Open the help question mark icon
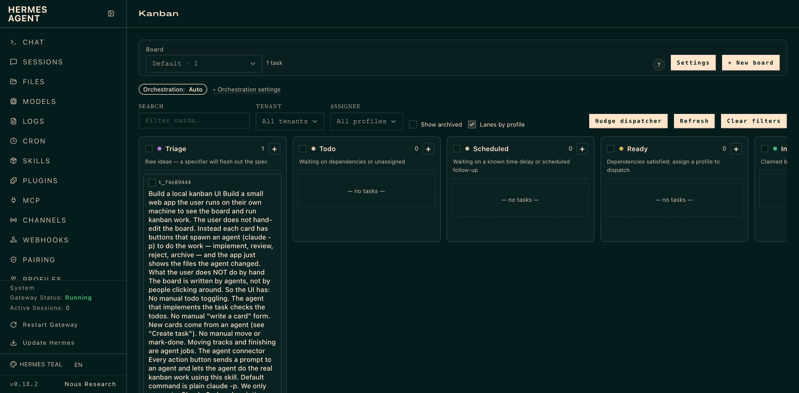Viewport: 799px width, 393px height. tap(658, 65)
